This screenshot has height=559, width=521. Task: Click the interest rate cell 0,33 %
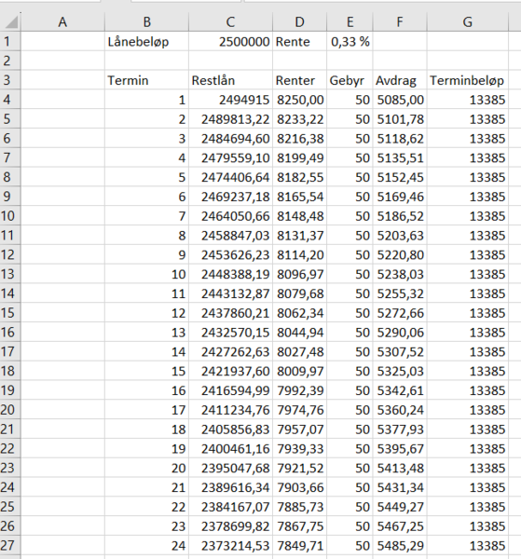[x=350, y=41]
